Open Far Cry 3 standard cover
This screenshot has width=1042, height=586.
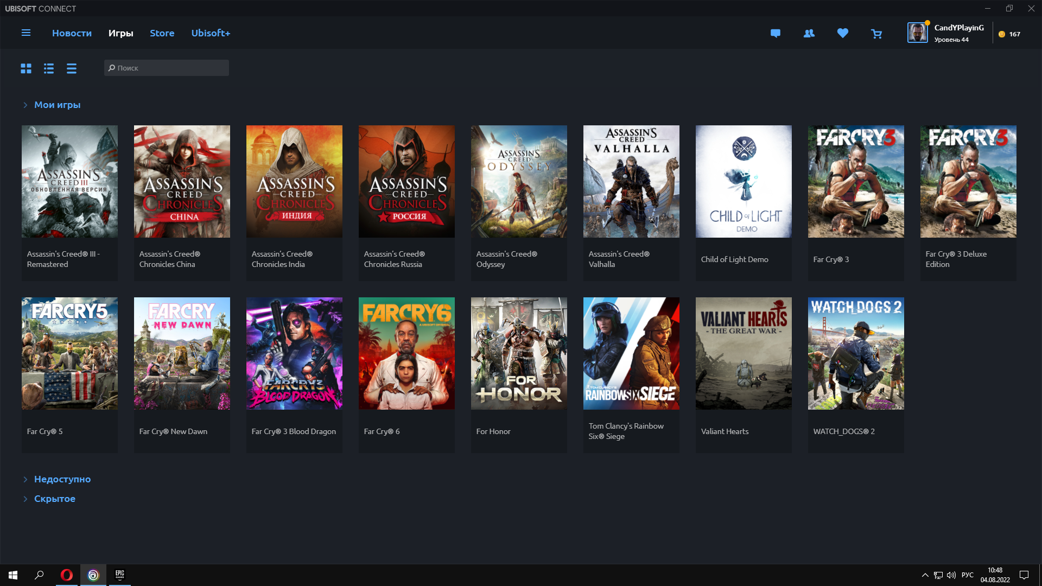pyautogui.click(x=856, y=181)
